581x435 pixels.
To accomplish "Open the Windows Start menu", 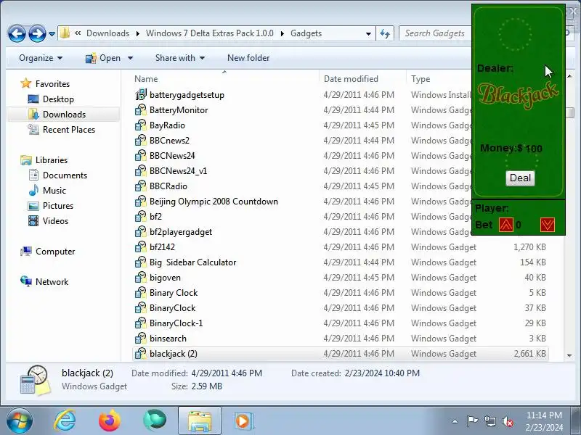I will [20, 421].
